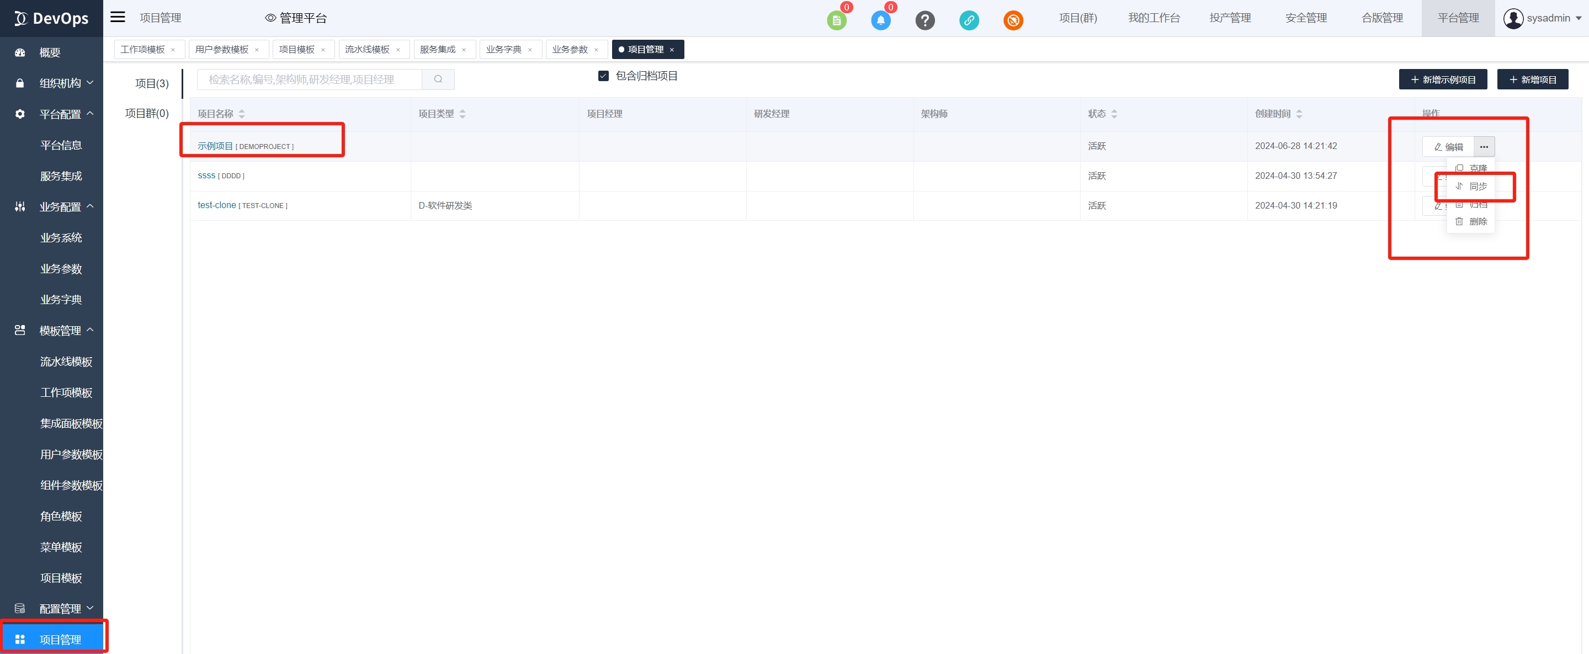This screenshot has height=654, width=1589.
Task: Sort table by 项目名称 column
Action: 241,114
